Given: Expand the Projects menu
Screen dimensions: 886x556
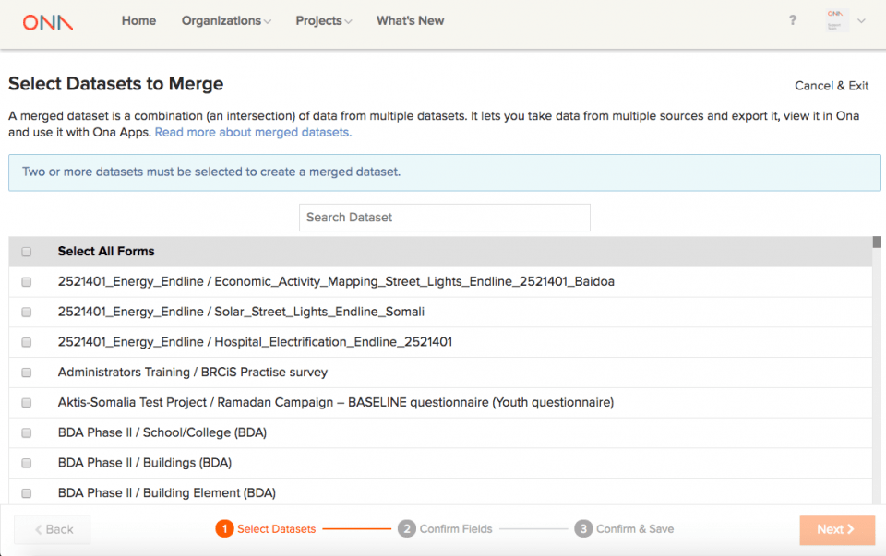Looking at the screenshot, I should 323,20.
